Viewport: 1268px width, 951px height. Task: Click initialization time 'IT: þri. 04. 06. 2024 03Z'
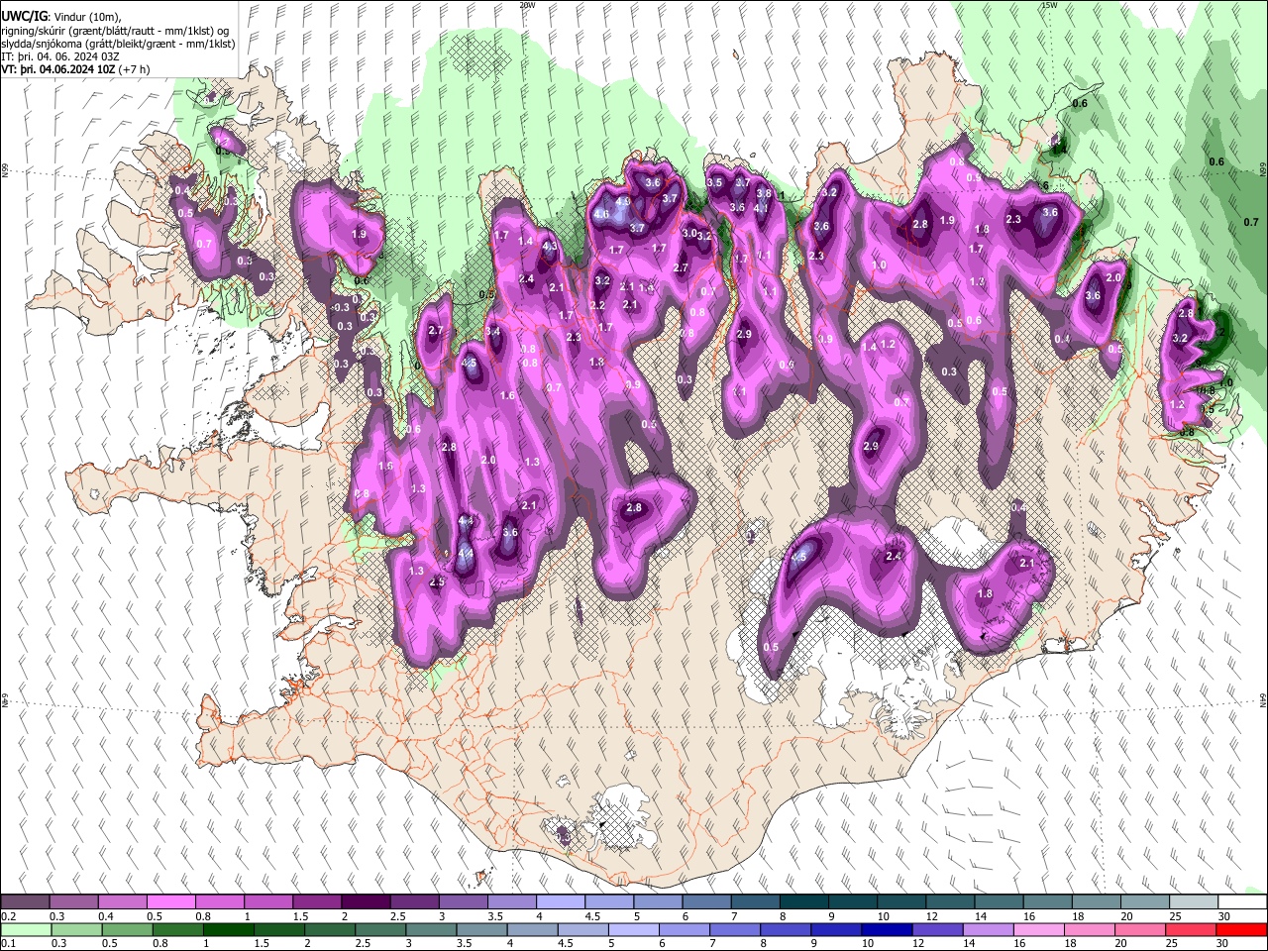coord(60,56)
